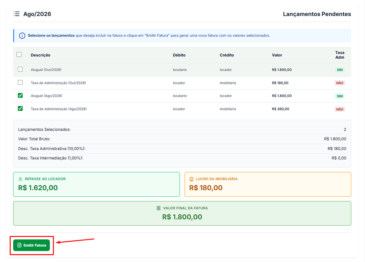
Task: Click the Valor column header
Action: point(277,55)
